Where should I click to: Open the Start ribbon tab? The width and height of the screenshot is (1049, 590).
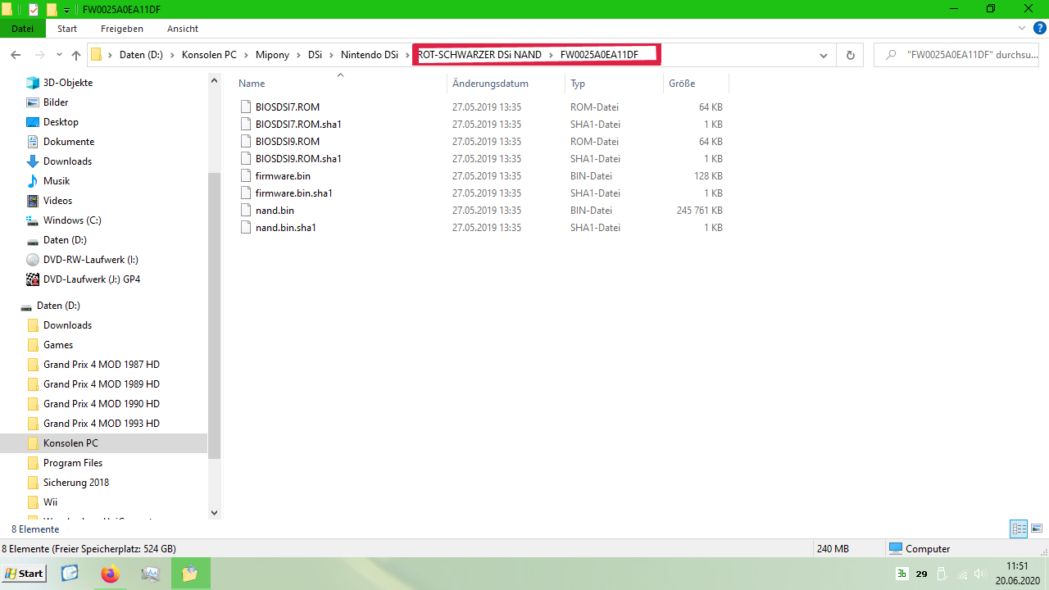(x=67, y=29)
